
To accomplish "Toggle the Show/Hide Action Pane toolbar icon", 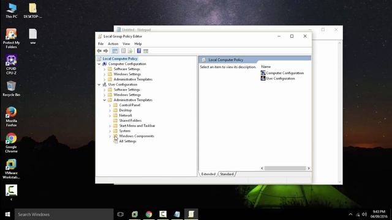I will [146, 51].
